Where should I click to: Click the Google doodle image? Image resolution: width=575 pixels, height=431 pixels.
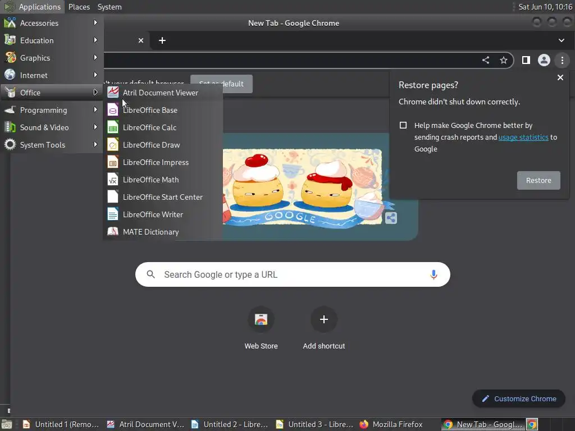(302, 187)
